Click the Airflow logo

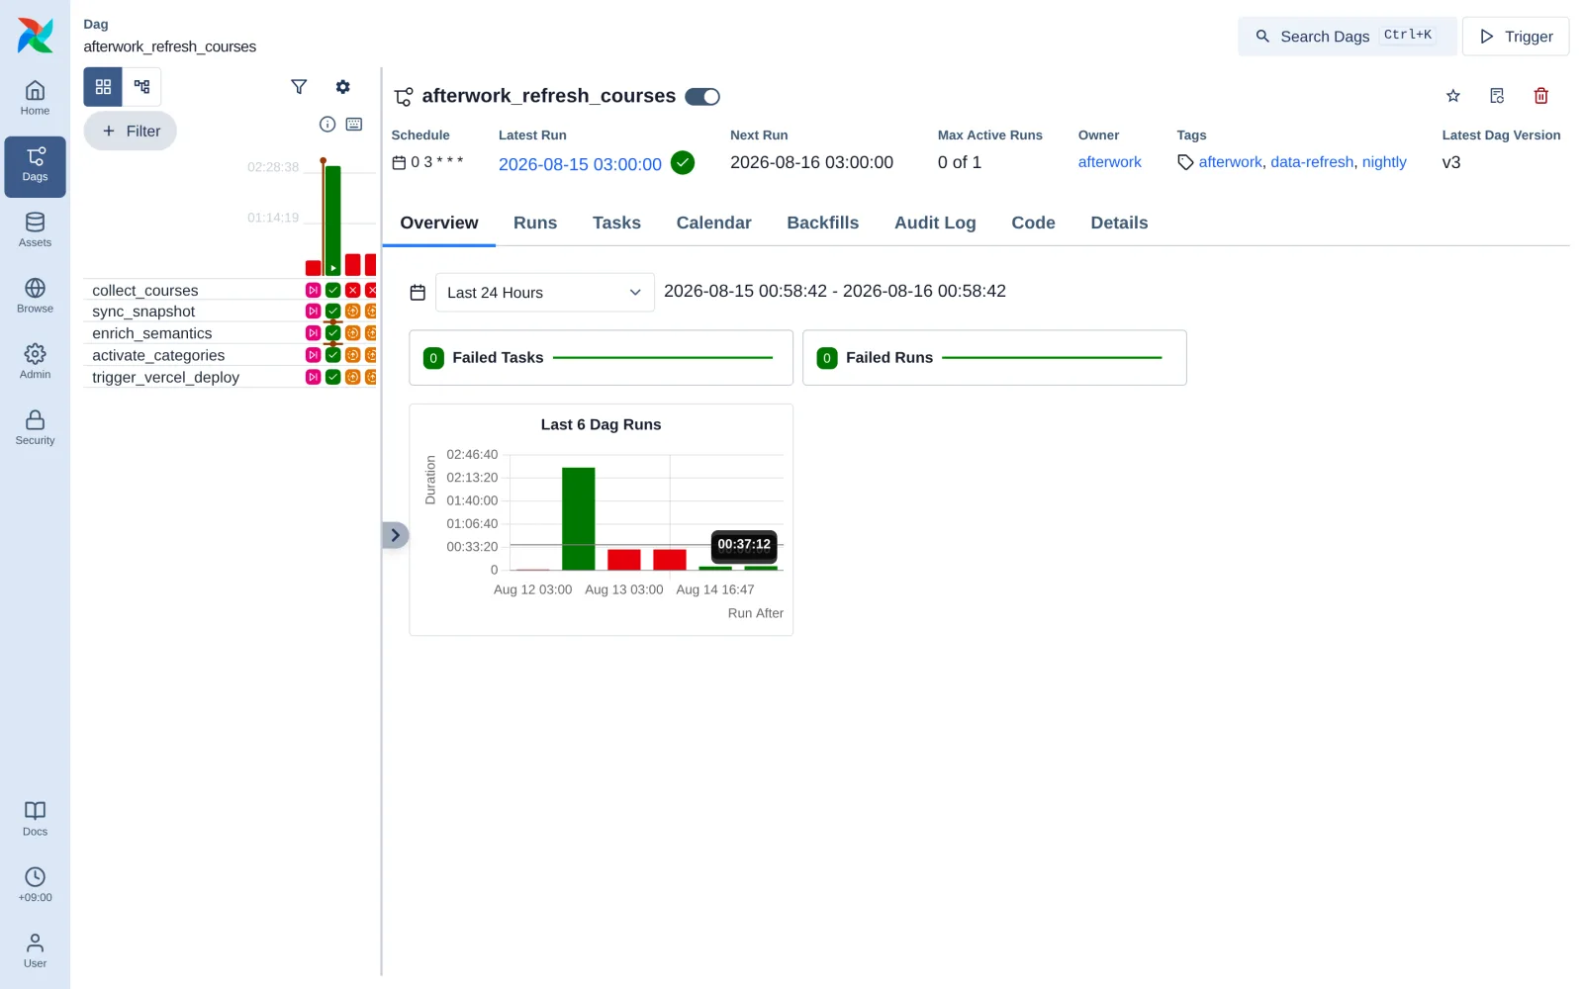tap(35, 36)
